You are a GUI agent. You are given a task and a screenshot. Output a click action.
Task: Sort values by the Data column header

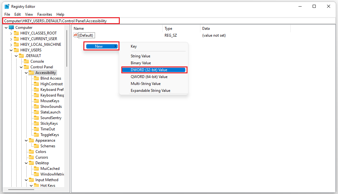(246, 29)
